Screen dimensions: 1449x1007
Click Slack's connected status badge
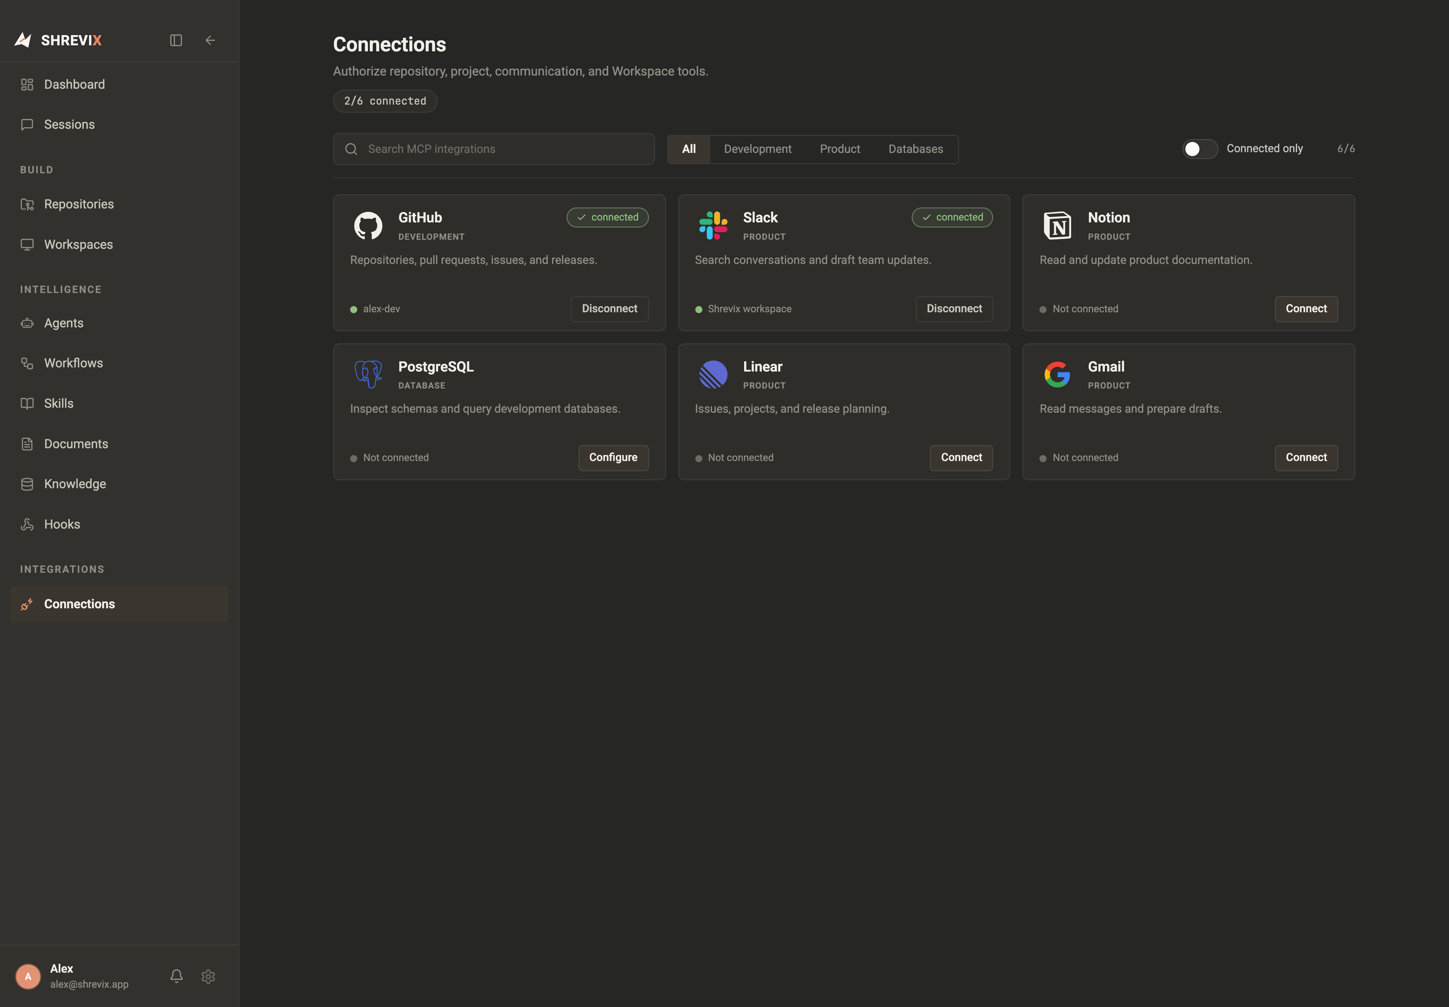pos(952,218)
